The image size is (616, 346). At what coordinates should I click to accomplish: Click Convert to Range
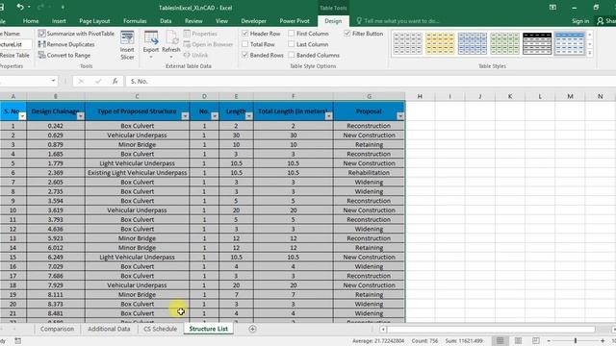(64, 56)
